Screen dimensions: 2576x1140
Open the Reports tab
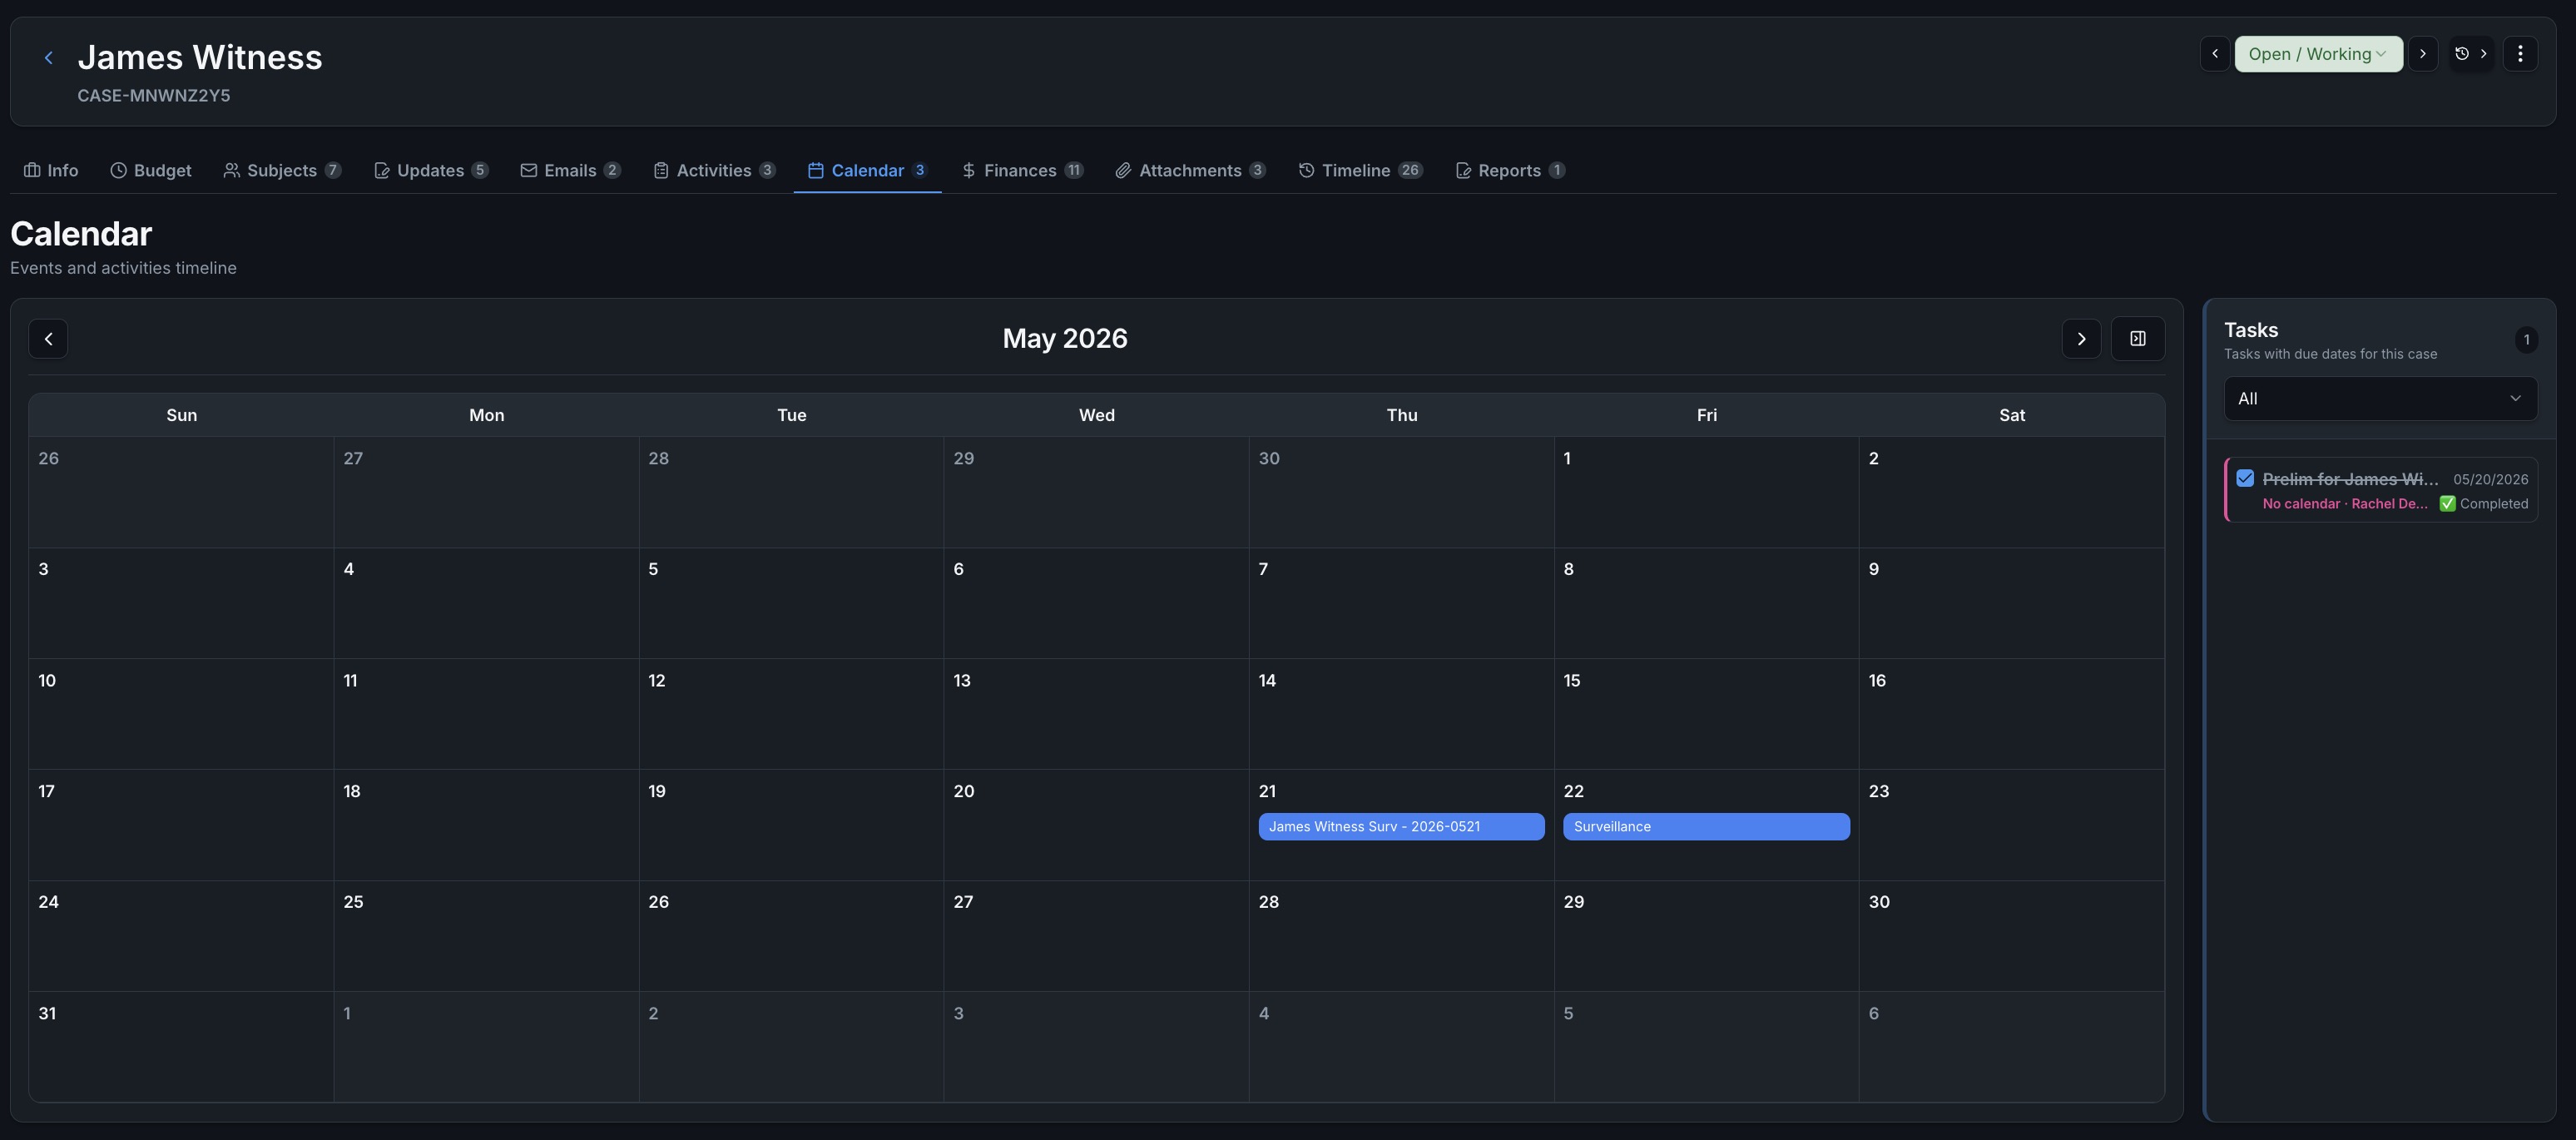point(1510,171)
